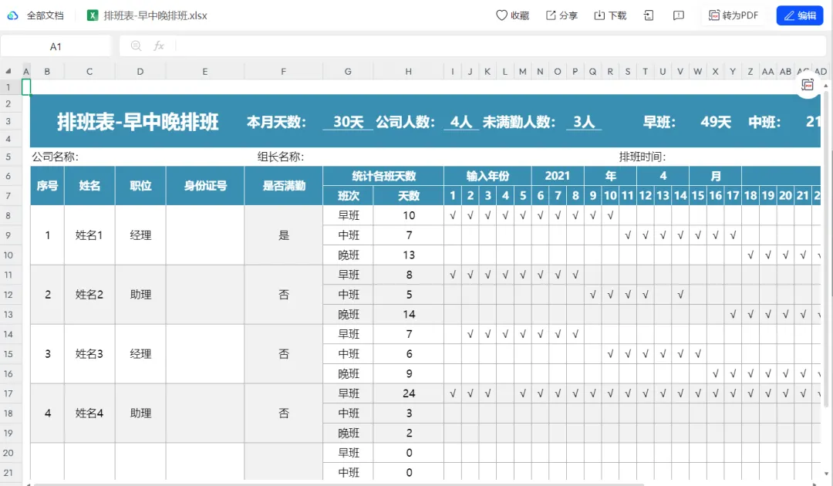Click the fx function icon
Viewport: 833px width, 486px height.
click(x=159, y=46)
